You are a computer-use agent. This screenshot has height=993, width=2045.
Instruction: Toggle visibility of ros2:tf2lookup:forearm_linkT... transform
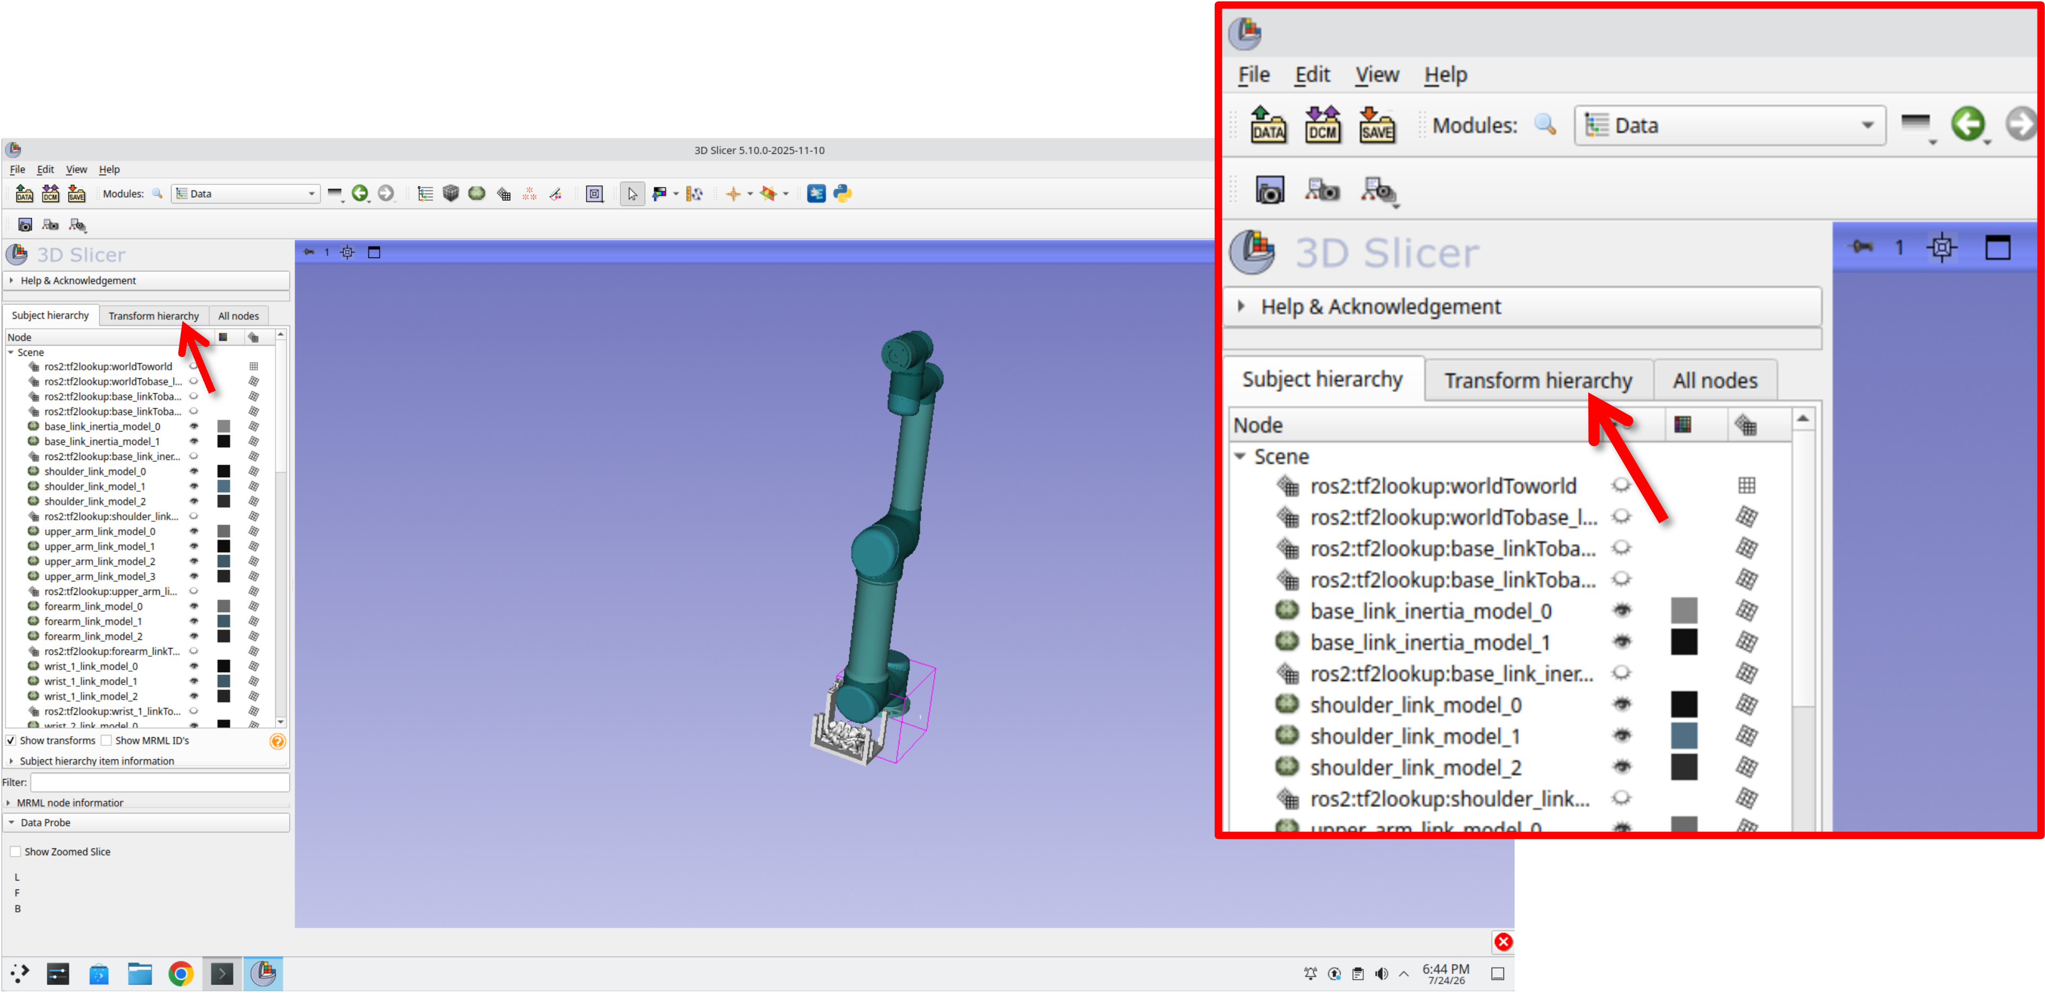click(x=194, y=652)
